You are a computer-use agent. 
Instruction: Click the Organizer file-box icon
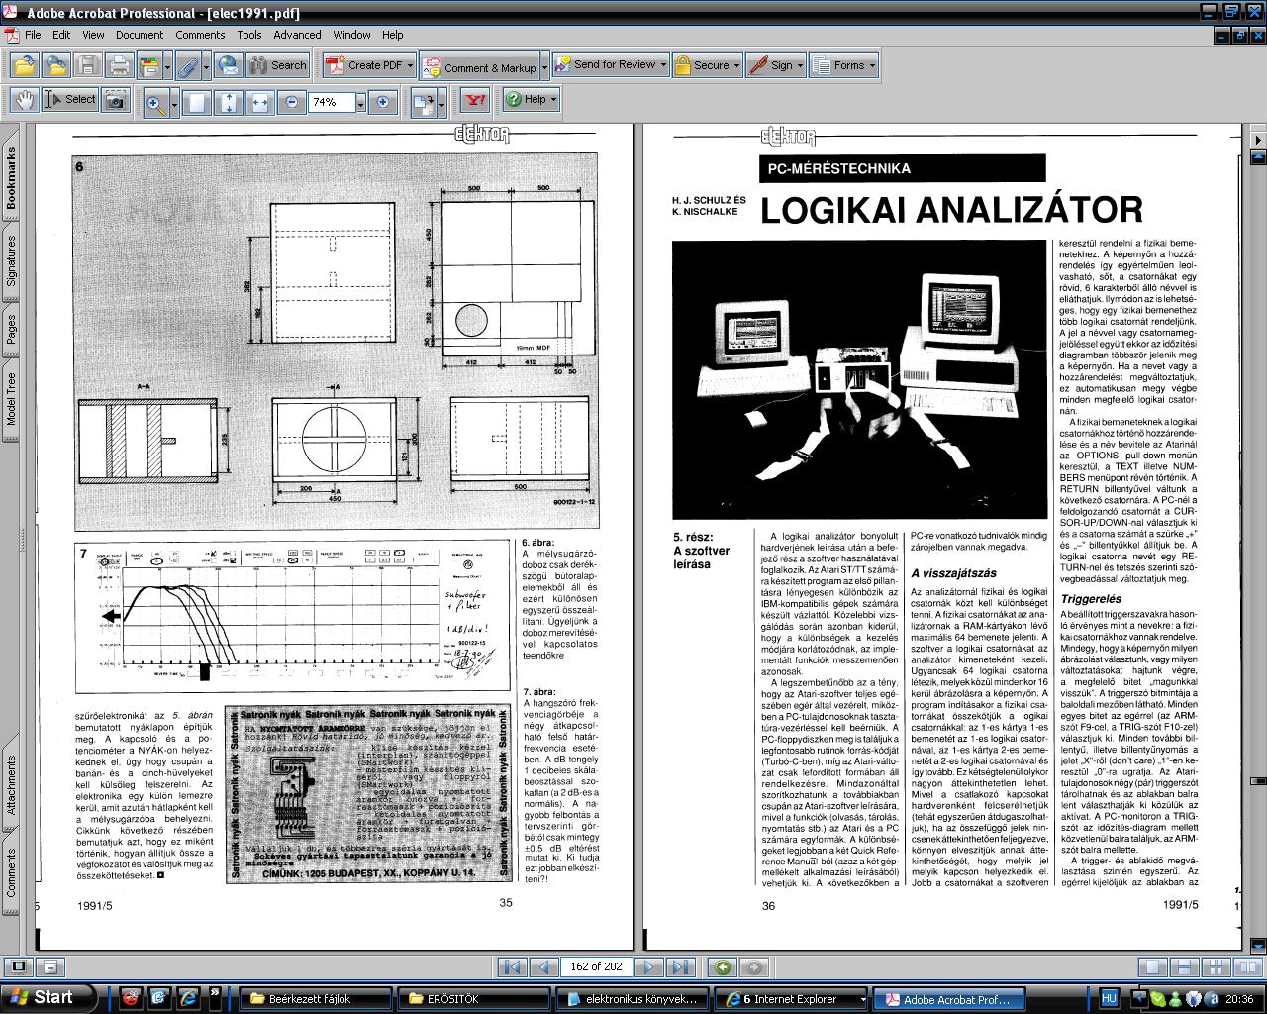[148, 66]
